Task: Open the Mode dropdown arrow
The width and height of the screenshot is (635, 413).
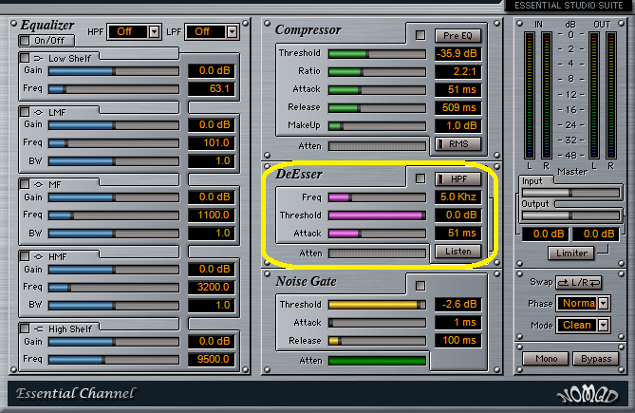Action: [x=604, y=325]
